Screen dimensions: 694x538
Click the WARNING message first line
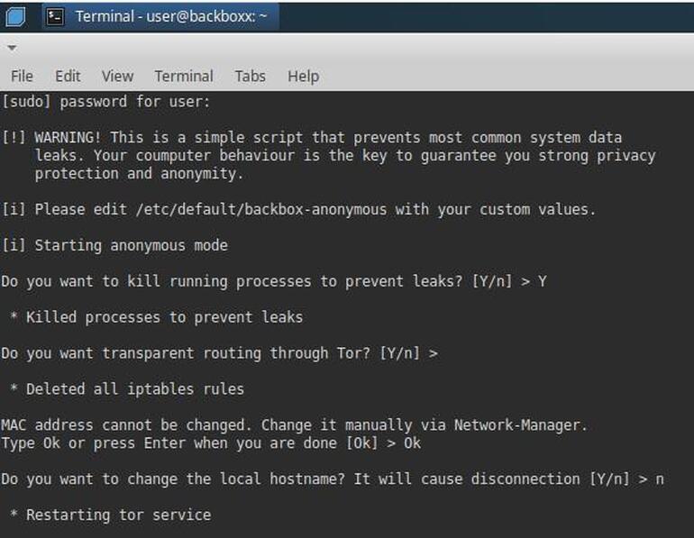[x=312, y=138]
